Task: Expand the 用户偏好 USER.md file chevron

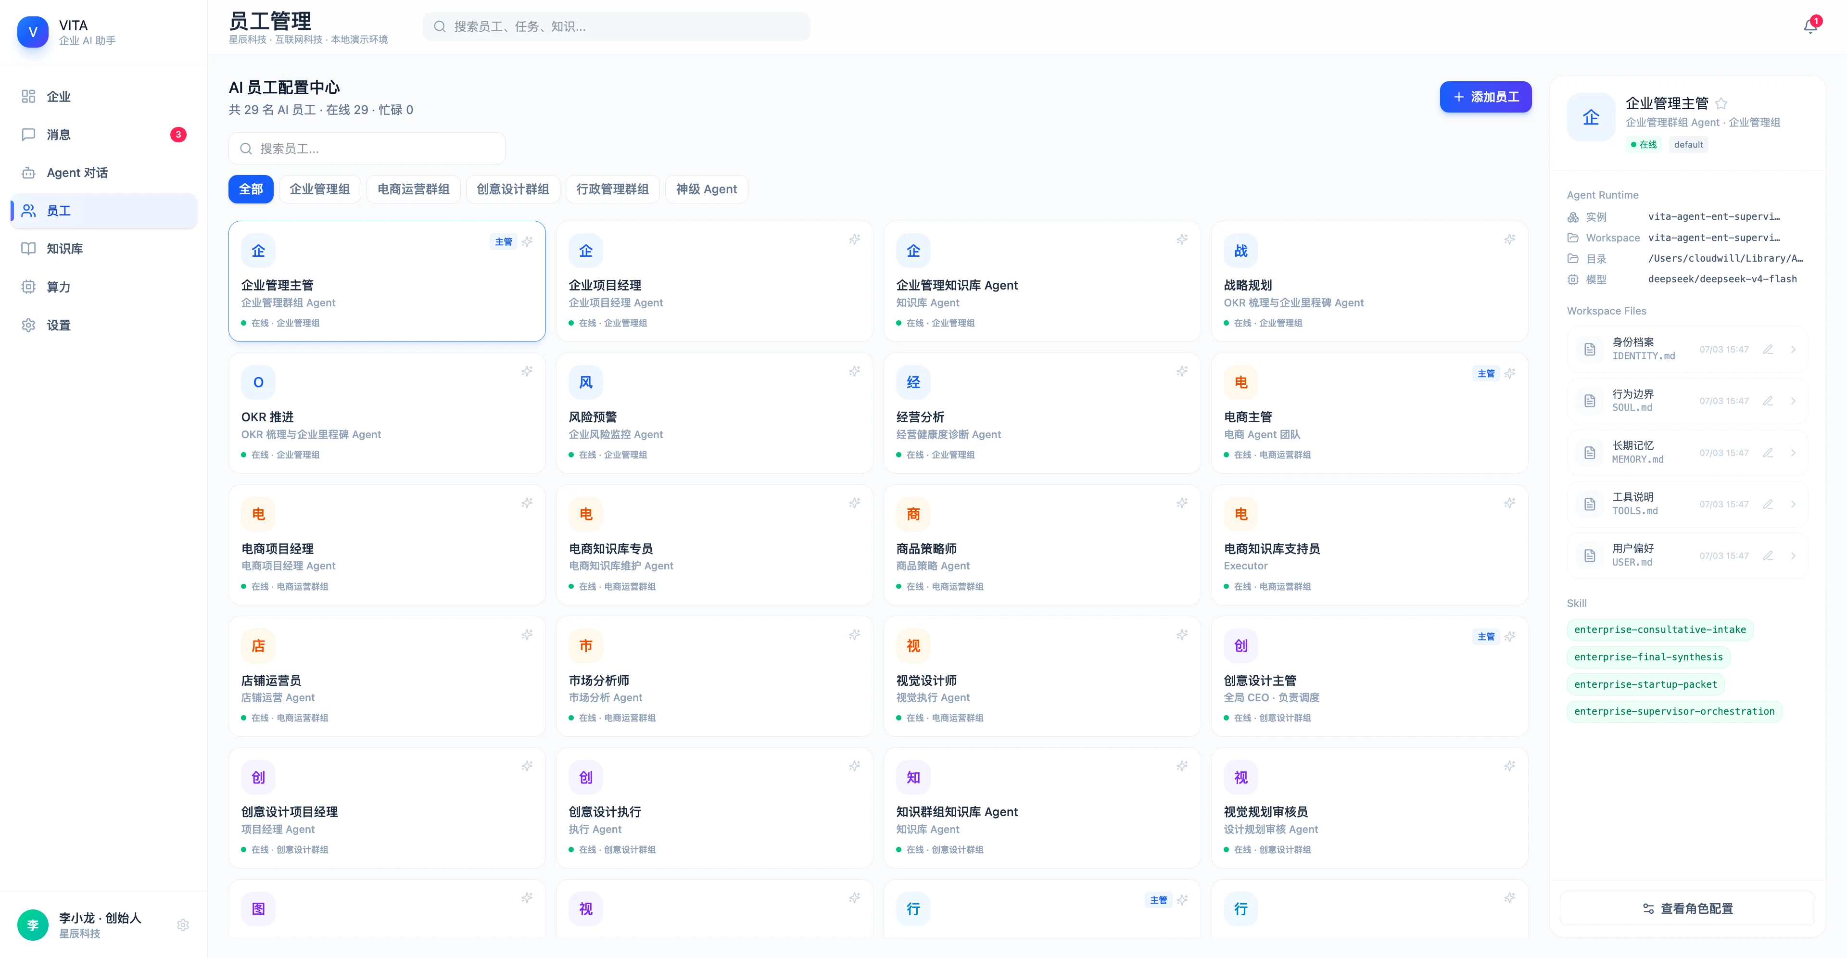Action: click(x=1793, y=556)
